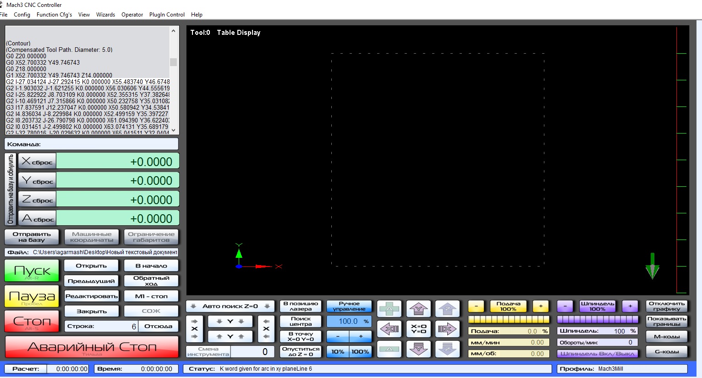Click Отправить на базу button

[x=32, y=237]
